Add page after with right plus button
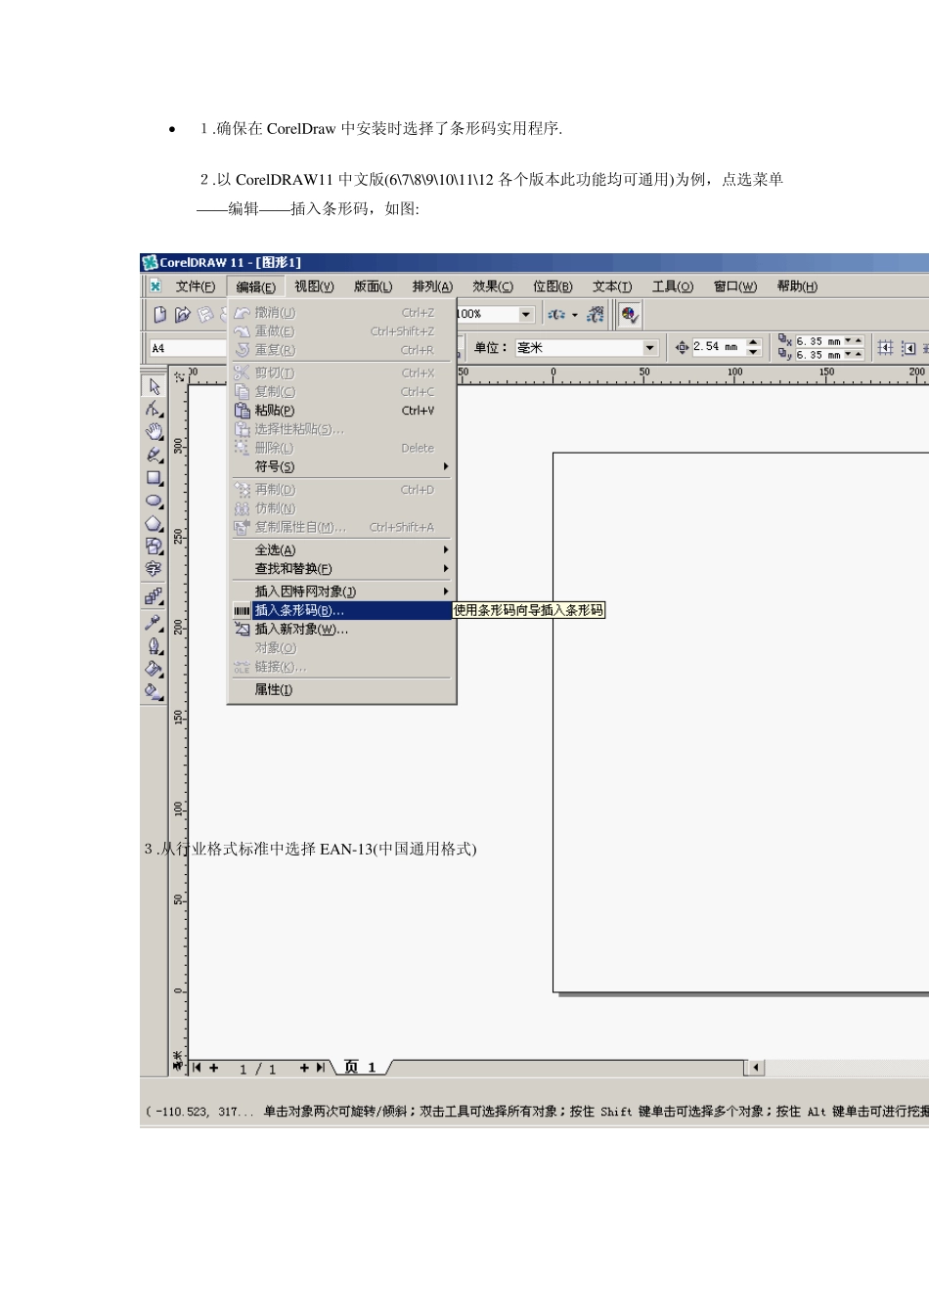This screenshot has height=1314, width=929. [304, 1068]
